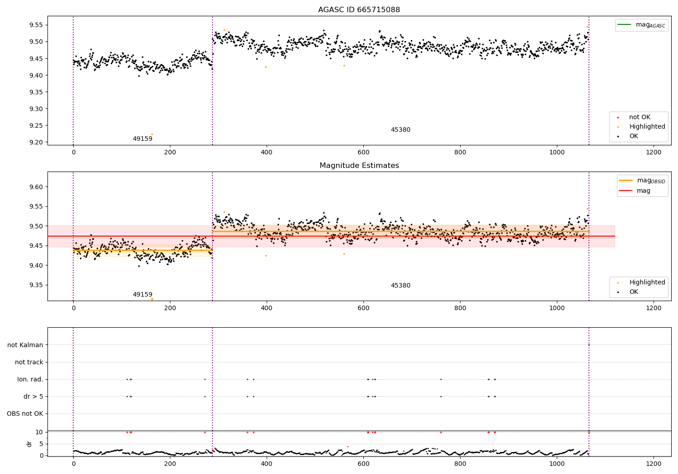Screen dimensions: 678x474
Task: Click the orange triangle marker below label 49159
Action: pos(152,299)
